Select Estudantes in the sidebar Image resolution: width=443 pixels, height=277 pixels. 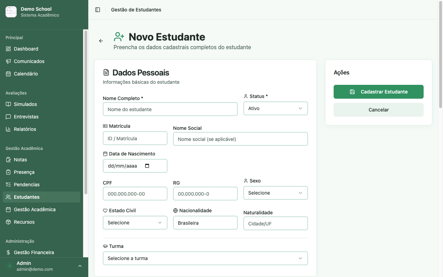point(42,197)
